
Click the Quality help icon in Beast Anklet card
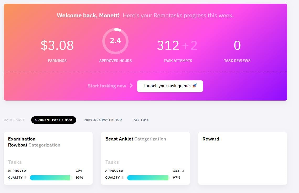122,178
